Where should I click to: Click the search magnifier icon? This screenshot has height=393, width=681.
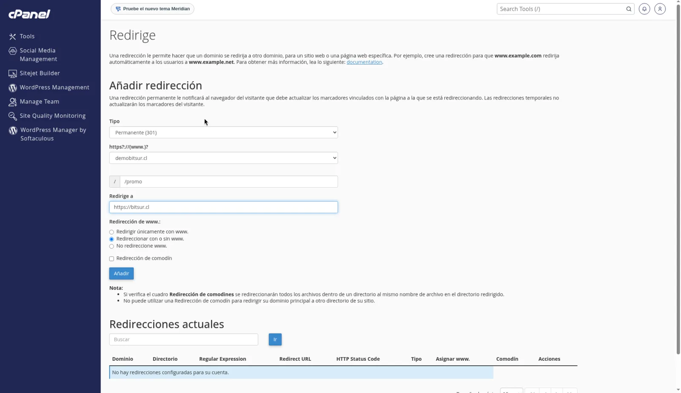(629, 9)
